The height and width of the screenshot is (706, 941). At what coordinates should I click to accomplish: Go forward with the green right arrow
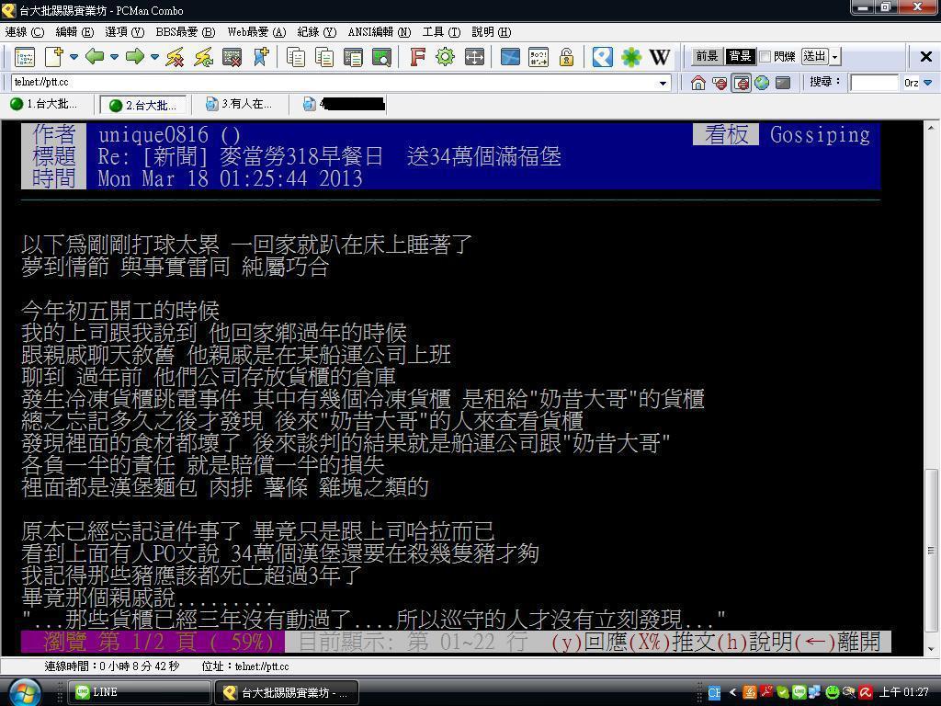click(x=135, y=57)
